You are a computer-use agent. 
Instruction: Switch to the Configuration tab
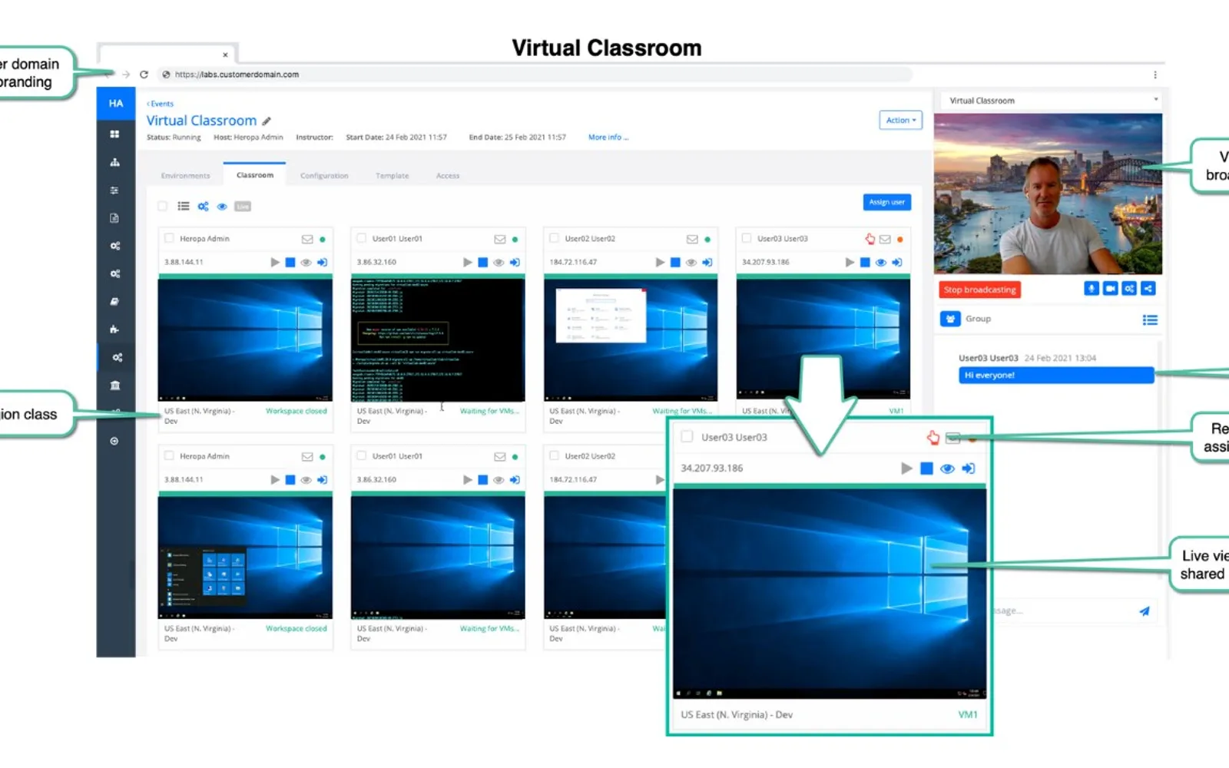[324, 176]
